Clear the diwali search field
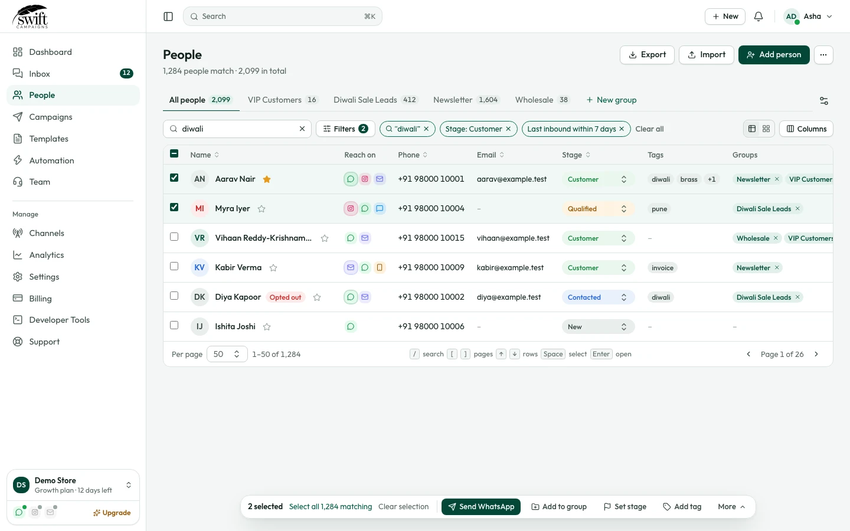 point(302,129)
